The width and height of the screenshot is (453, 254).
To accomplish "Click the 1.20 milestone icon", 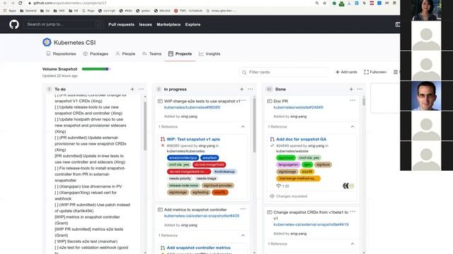I will 279,186.
